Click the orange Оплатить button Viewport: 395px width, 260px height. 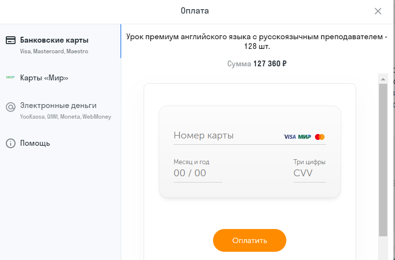(249, 240)
